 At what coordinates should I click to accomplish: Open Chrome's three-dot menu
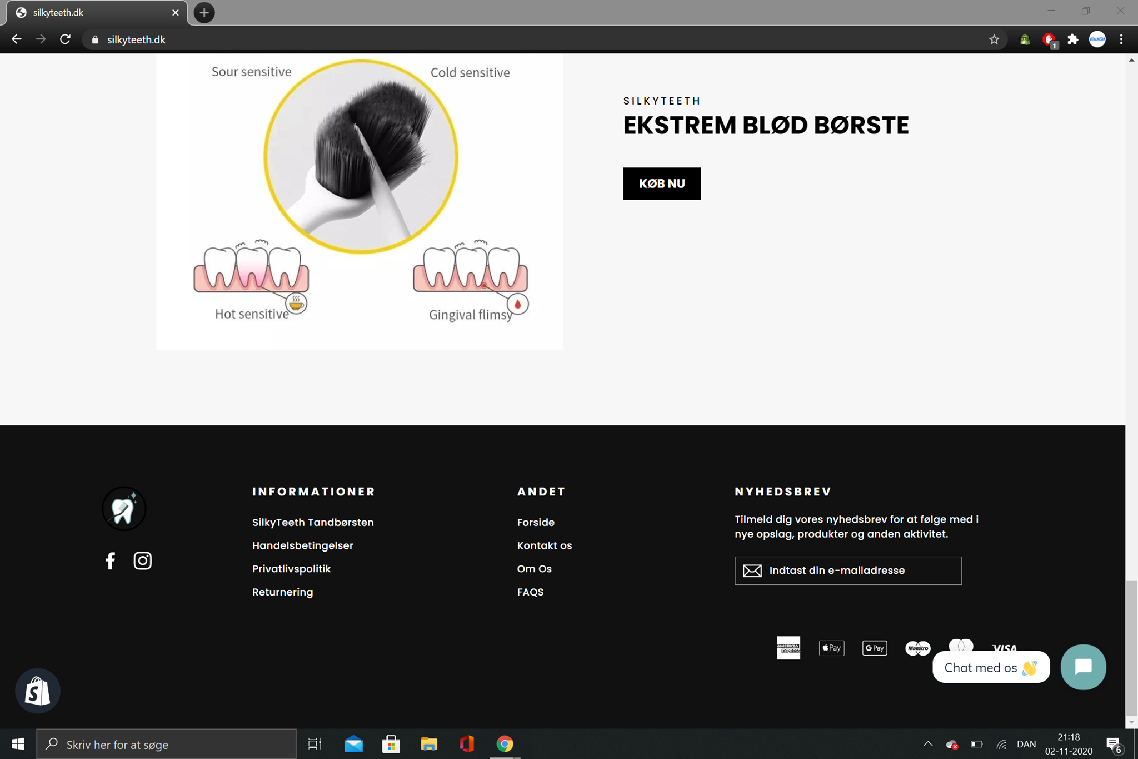pyautogui.click(x=1121, y=39)
